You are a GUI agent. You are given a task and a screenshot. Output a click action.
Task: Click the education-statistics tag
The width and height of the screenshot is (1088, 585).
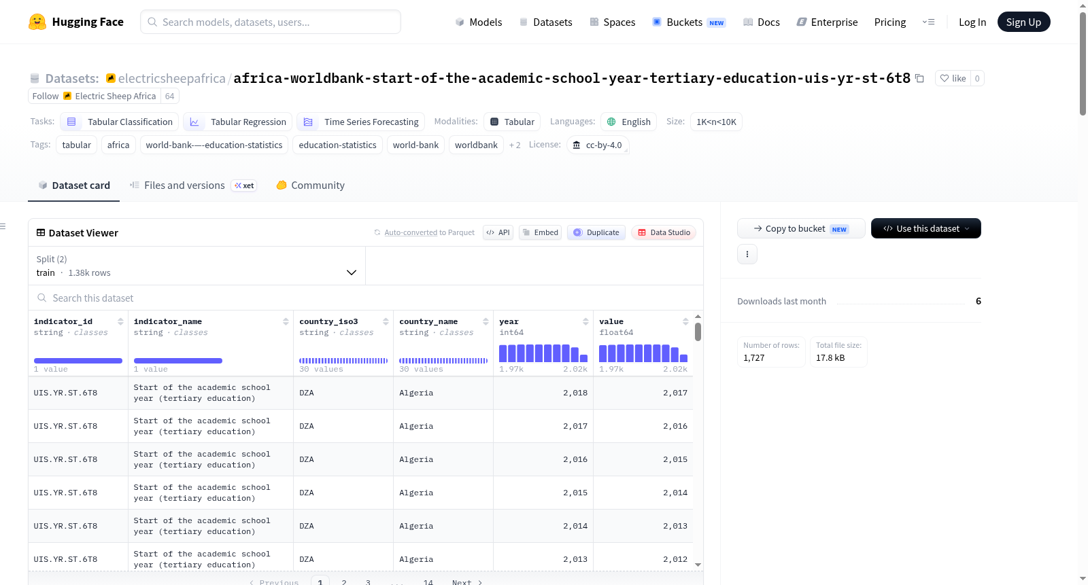tap(337, 145)
